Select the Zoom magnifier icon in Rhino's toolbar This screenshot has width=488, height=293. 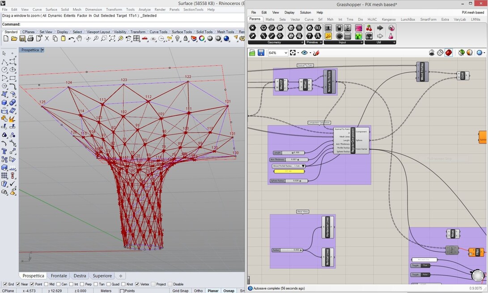coord(97,39)
